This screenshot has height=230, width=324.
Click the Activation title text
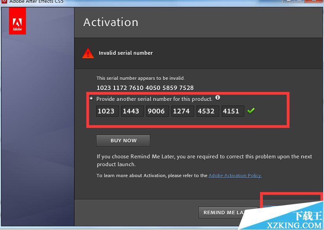(111, 22)
